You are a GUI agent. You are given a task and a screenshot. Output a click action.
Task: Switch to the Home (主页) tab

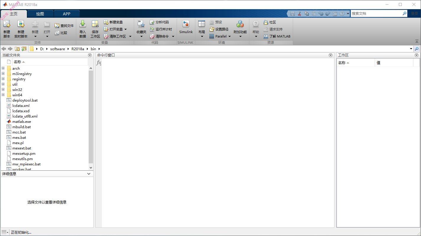point(14,14)
